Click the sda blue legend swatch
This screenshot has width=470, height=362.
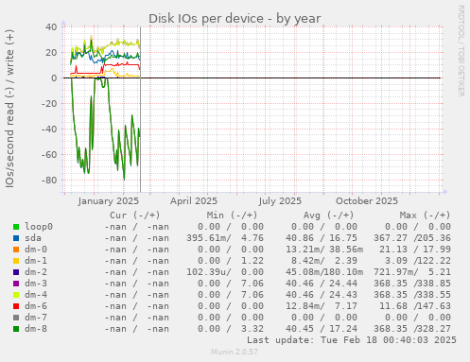click(x=16, y=238)
